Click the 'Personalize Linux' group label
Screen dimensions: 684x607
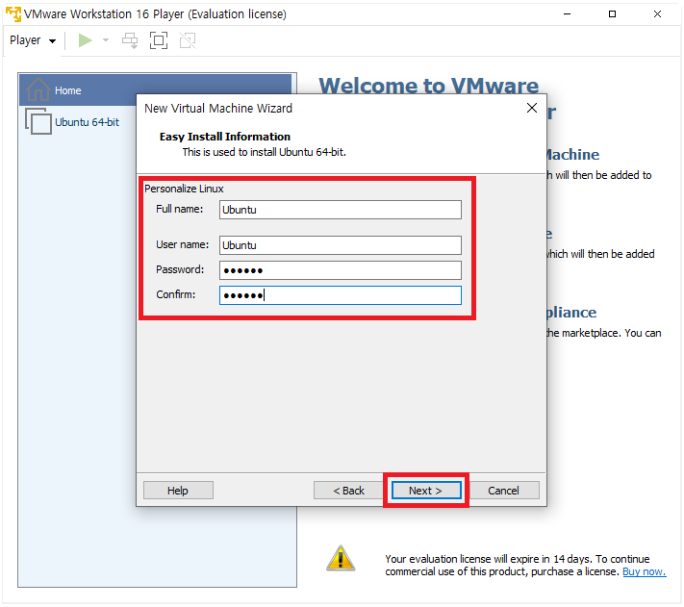(x=184, y=189)
